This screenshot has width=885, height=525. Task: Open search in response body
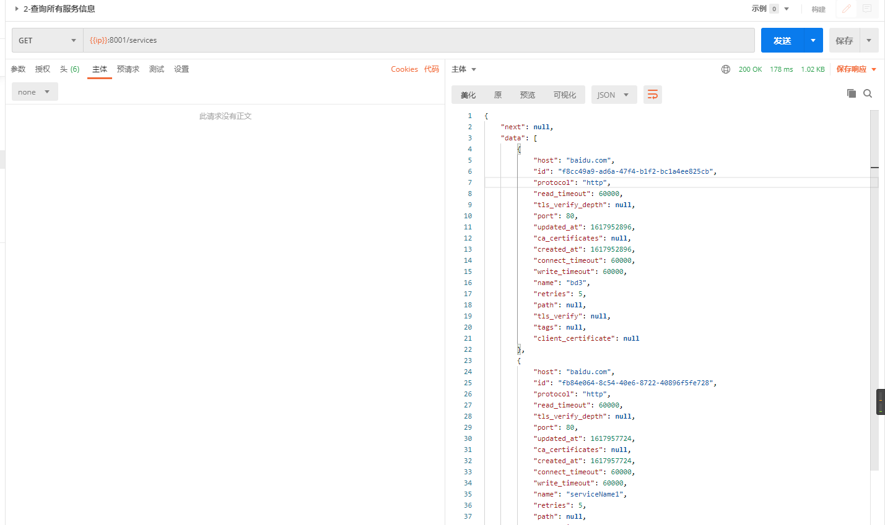point(868,93)
